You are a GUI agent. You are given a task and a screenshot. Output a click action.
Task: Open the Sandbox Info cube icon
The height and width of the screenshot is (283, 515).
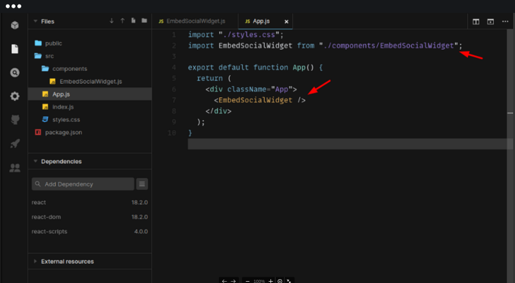click(14, 25)
